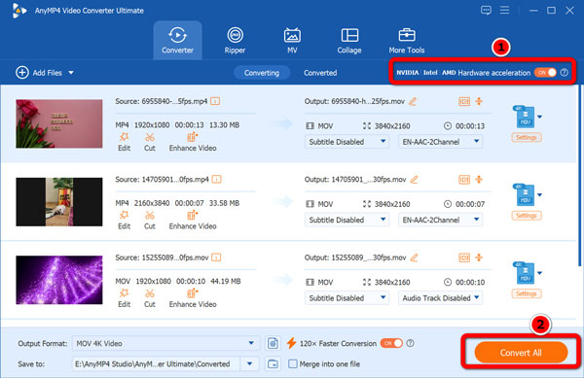Click info icon next to 15255089 source file
Screen dimensions: 584x378
[216, 258]
